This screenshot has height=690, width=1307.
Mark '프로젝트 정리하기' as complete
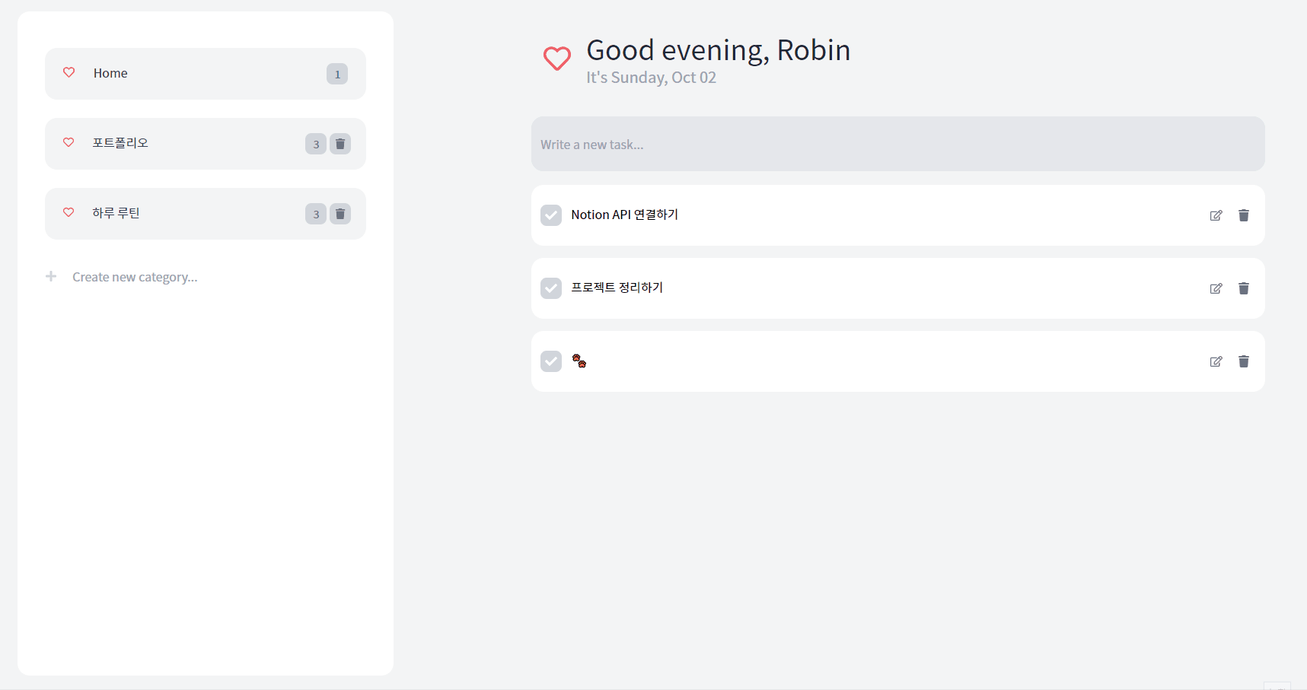(551, 288)
